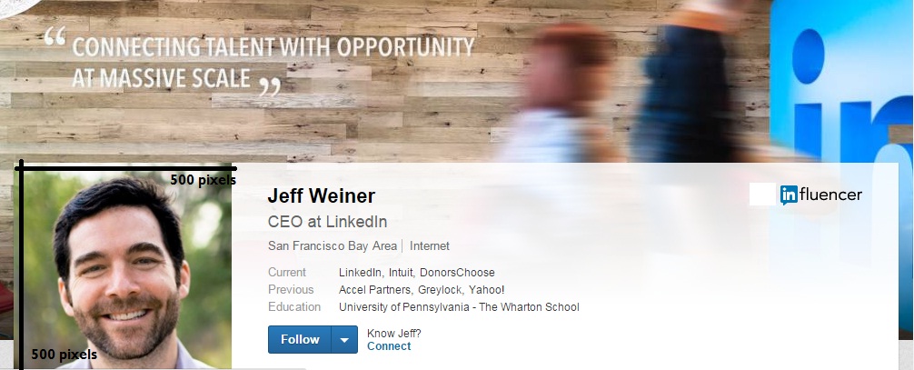Open the San Francisco Bay Area location
The image size is (914, 370).
tap(333, 246)
